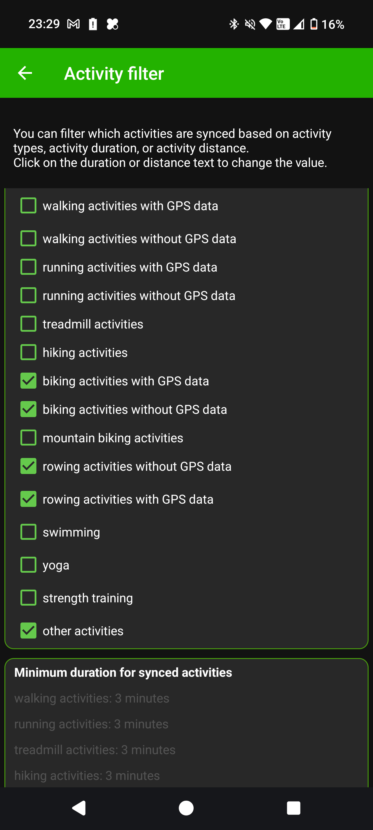Tap the Bluetooth status icon

pos(234,24)
